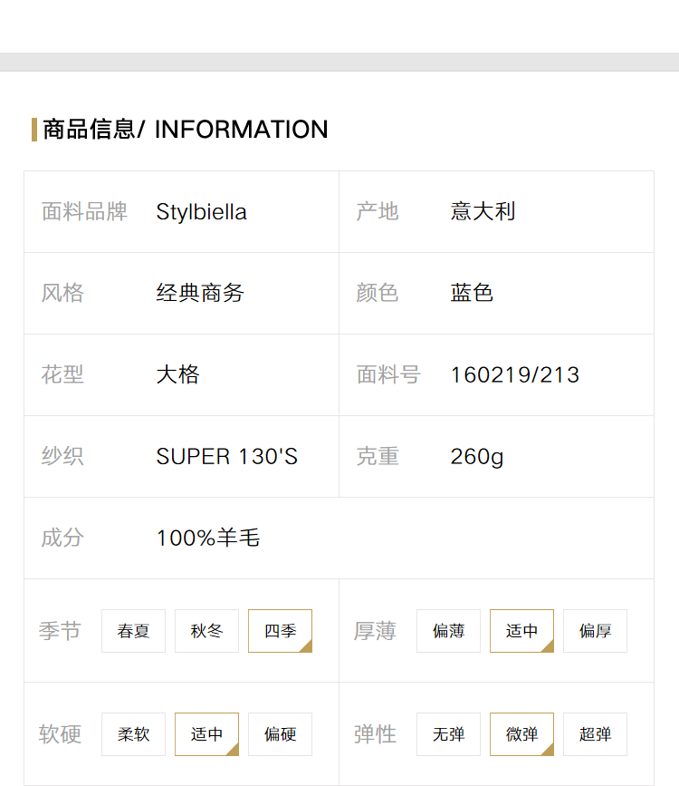Click the 商品信息 INFORMATION heading
Image resolution: width=679 pixels, height=786 pixels.
186,130
